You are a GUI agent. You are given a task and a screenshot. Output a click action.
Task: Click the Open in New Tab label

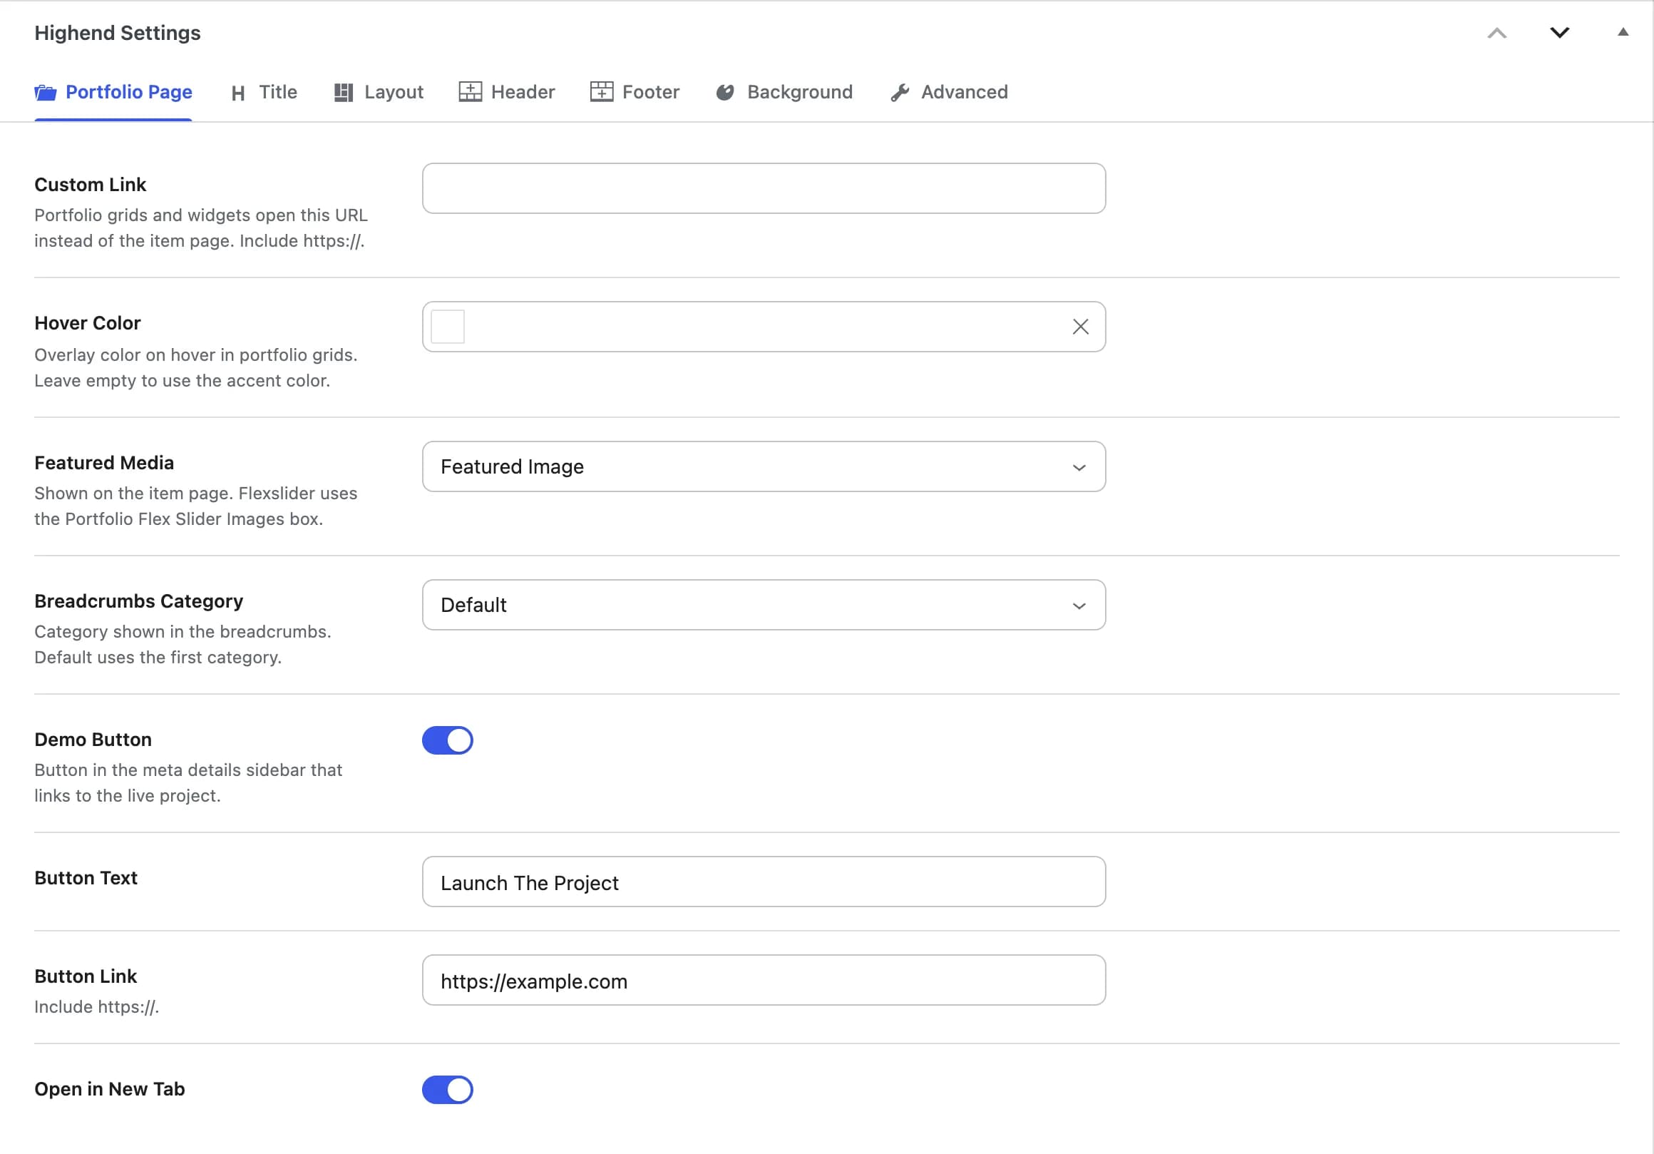[110, 1088]
